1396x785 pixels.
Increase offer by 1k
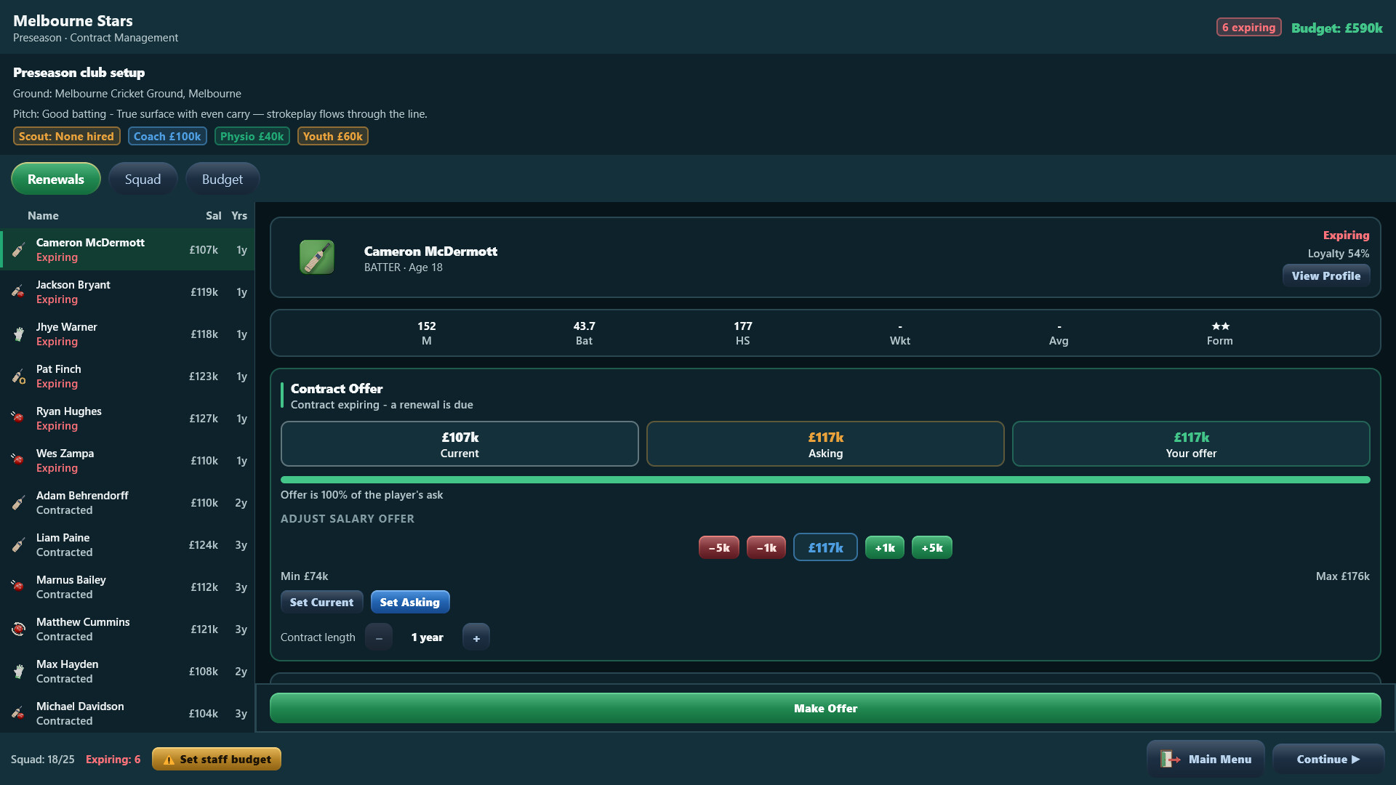coord(885,548)
